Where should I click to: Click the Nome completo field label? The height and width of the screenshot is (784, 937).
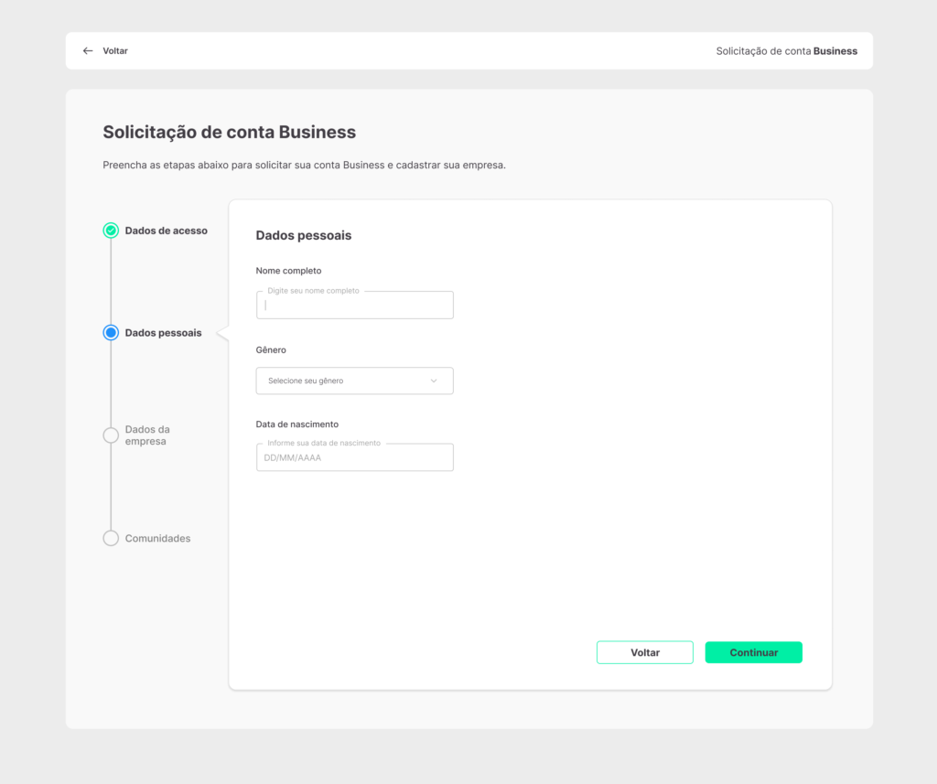click(288, 271)
